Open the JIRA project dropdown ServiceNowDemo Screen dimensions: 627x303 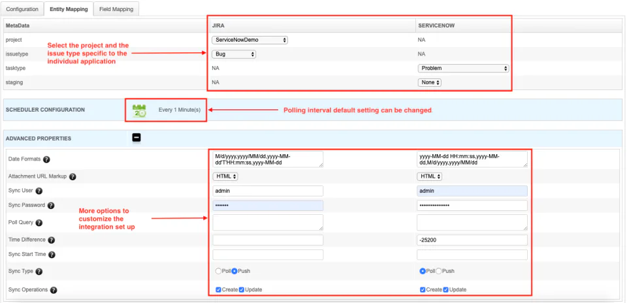point(250,40)
